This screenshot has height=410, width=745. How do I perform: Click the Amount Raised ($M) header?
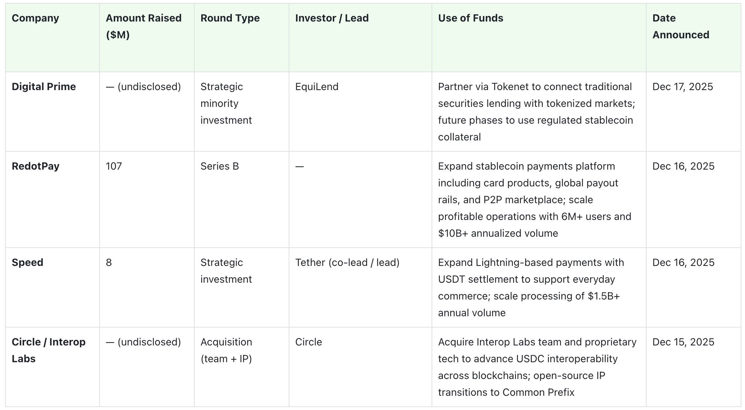pos(144,26)
